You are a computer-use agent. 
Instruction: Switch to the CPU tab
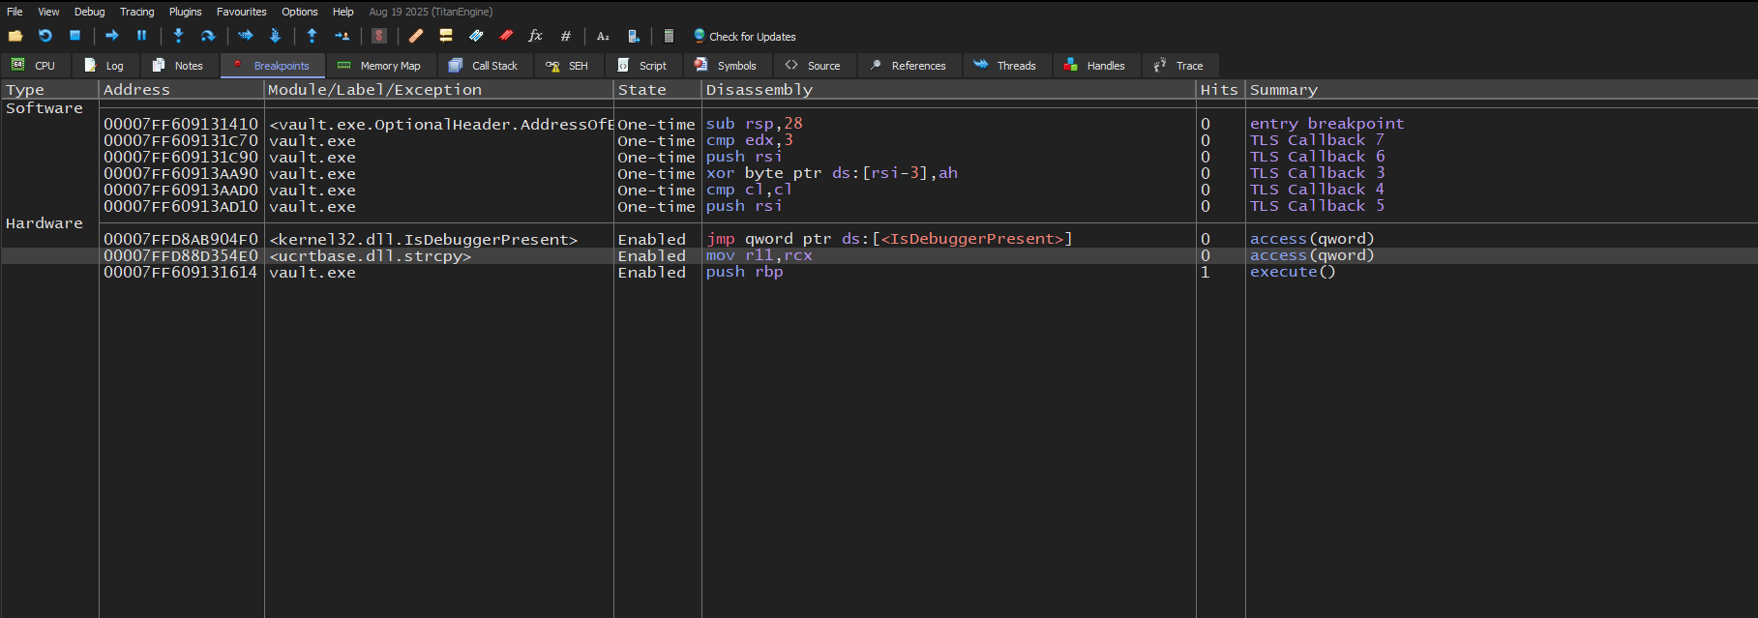coord(34,66)
